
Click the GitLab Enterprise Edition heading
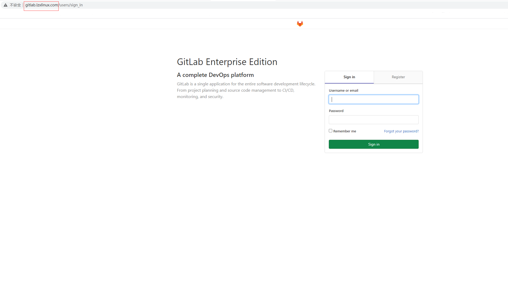click(x=227, y=62)
